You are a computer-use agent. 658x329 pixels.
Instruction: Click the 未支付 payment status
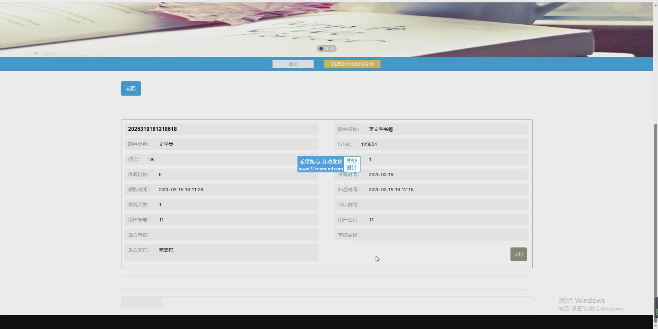click(166, 250)
